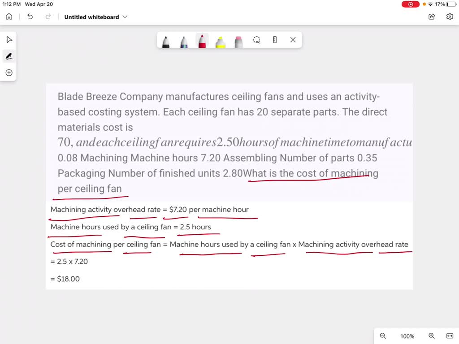Undo the last stroke

pos(30,17)
